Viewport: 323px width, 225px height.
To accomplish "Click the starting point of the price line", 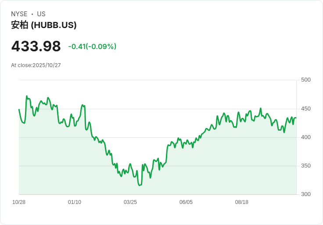I will coord(19,109).
